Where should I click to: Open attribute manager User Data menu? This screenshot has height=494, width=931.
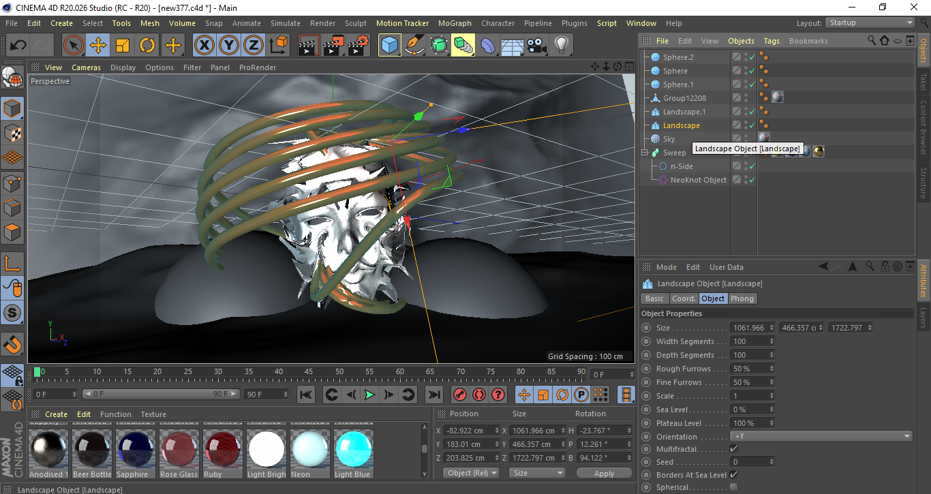pos(726,267)
